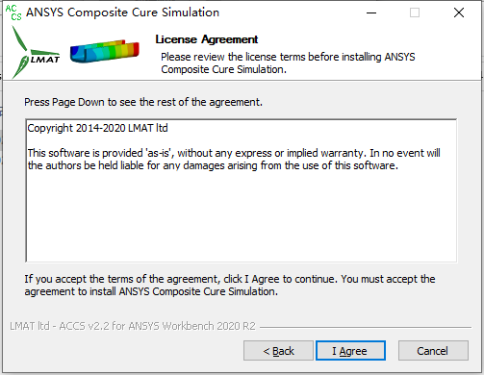Click the 'as-is' warranty disclaimer paragraph
The width and height of the screenshot is (484, 375).
pyautogui.click(x=234, y=160)
